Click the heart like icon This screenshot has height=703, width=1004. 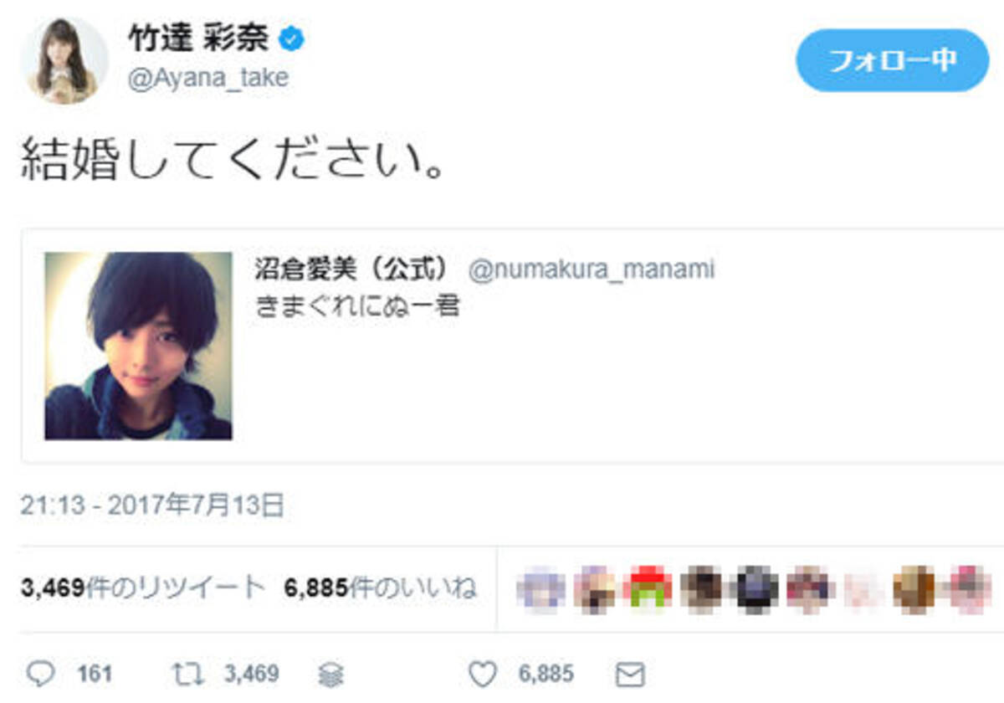483,673
